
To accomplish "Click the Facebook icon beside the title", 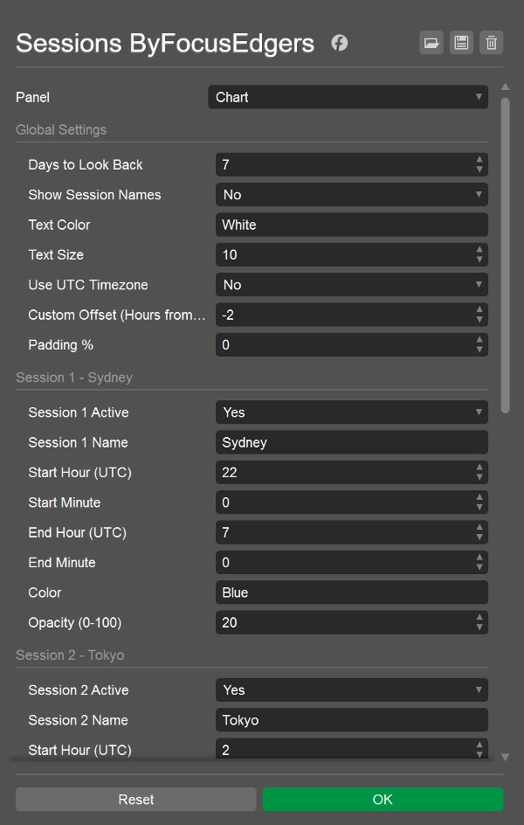I will 340,43.
